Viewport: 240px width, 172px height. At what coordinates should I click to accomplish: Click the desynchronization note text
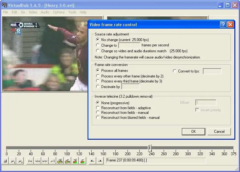[147, 57]
